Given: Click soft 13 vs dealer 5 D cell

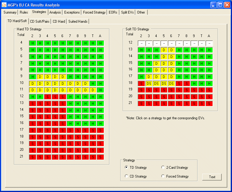Looking at the screenshot, I should click(x=164, y=50).
